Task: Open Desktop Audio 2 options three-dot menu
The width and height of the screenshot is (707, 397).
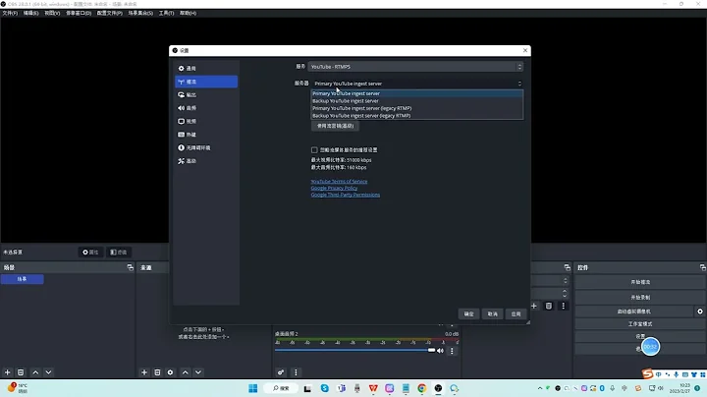Action: 452,351
